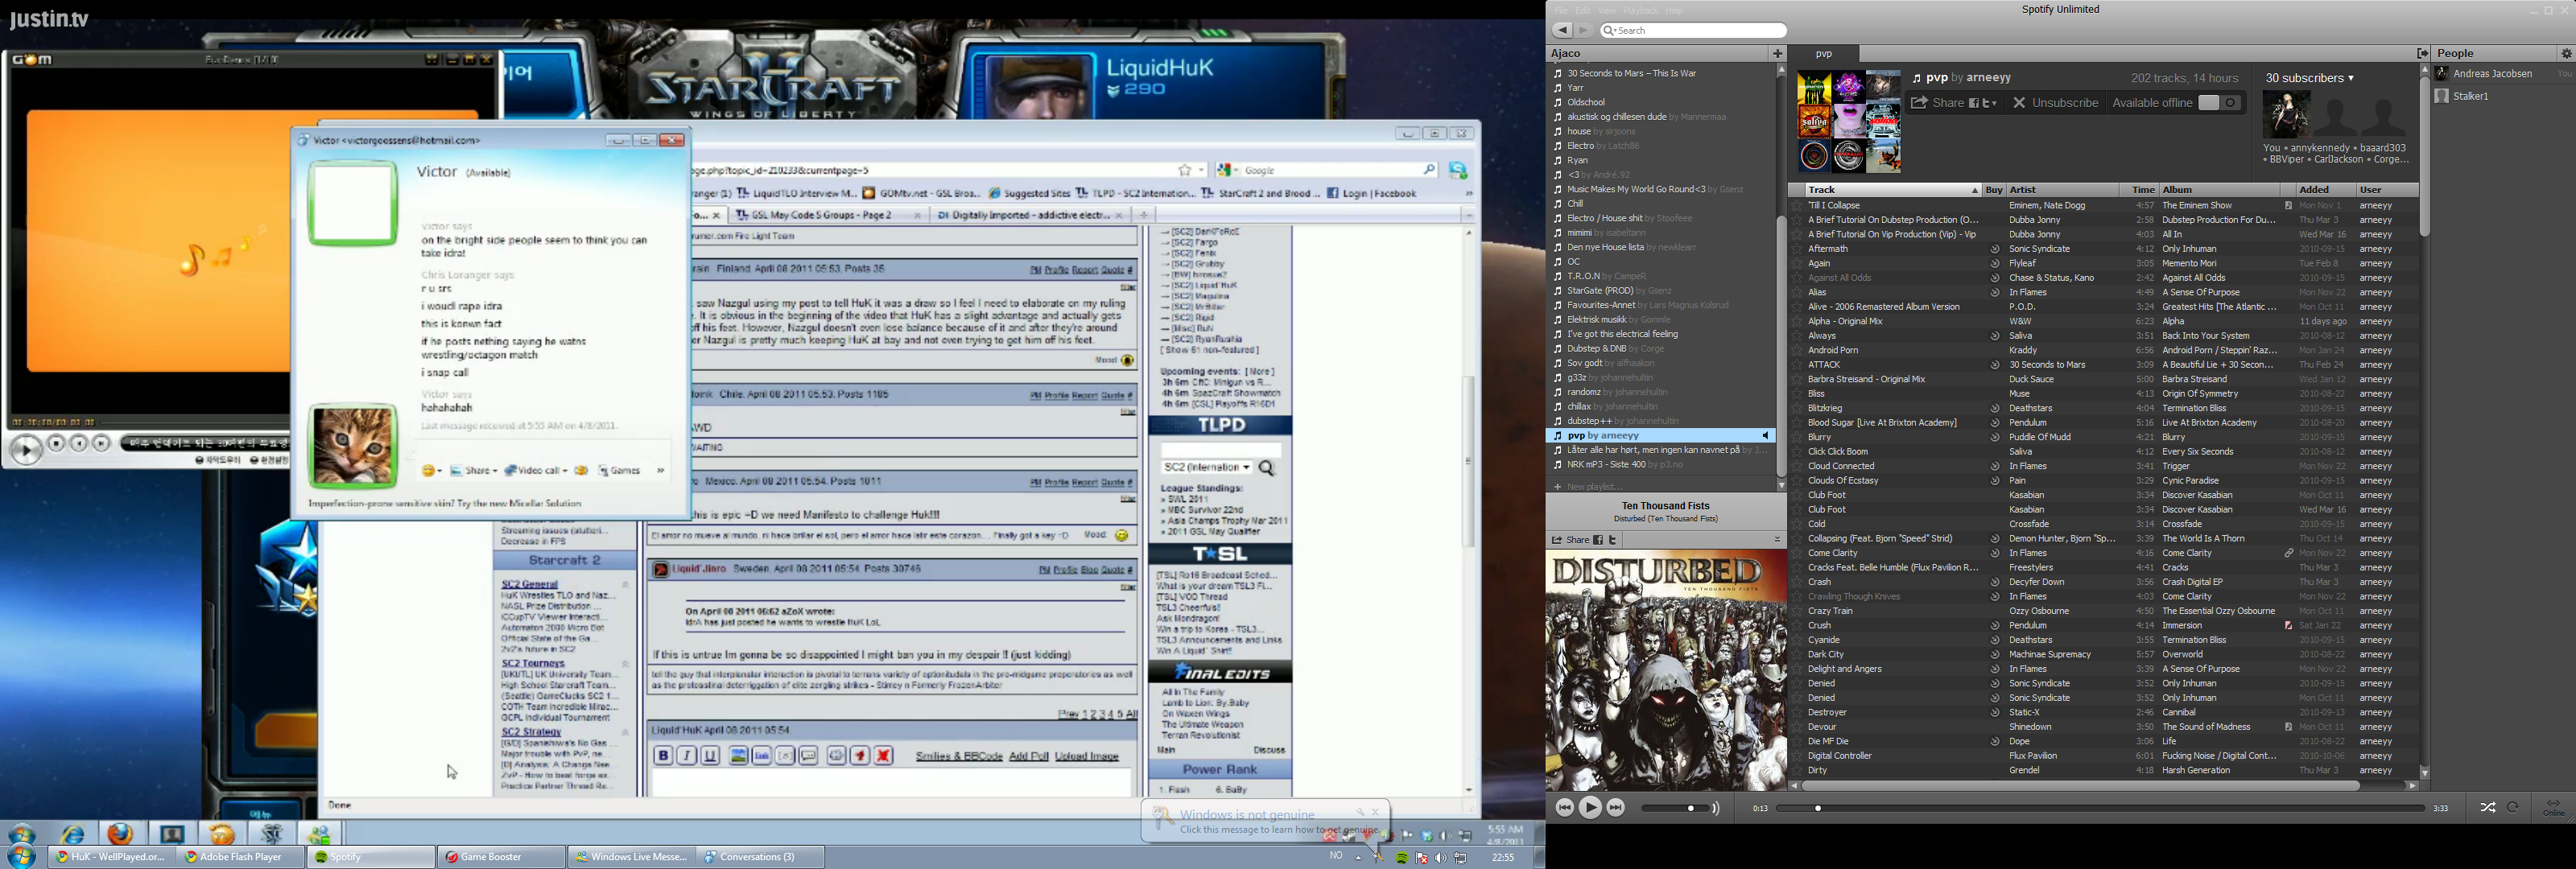Share now playing track on Facebook
The image size is (2576, 869).
(x=1598, y=540)
